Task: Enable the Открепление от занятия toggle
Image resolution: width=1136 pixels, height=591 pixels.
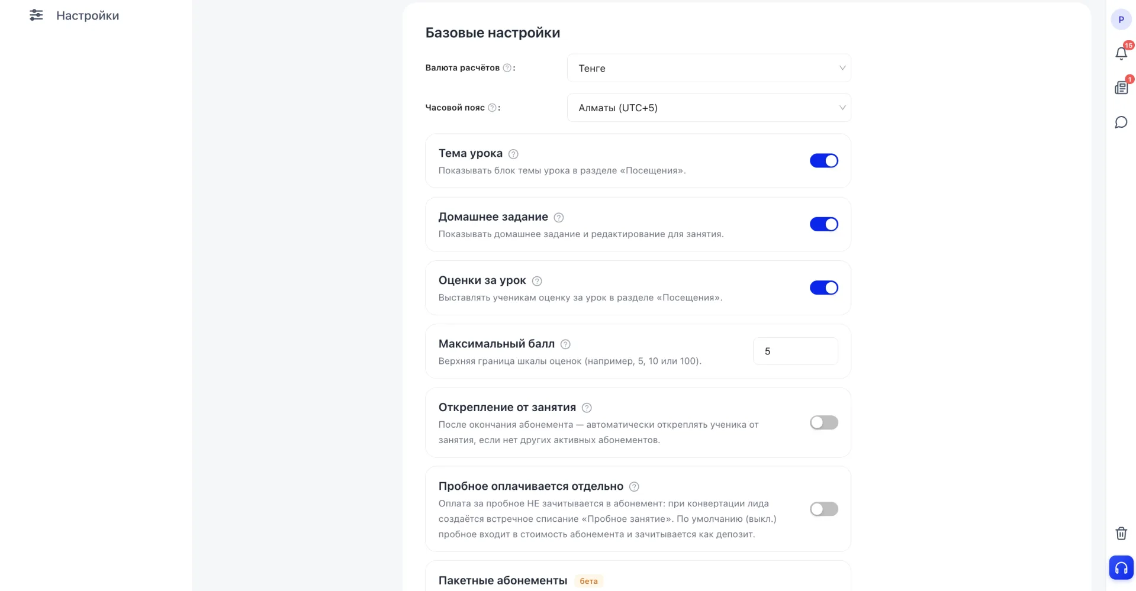Action: (824, 422)
